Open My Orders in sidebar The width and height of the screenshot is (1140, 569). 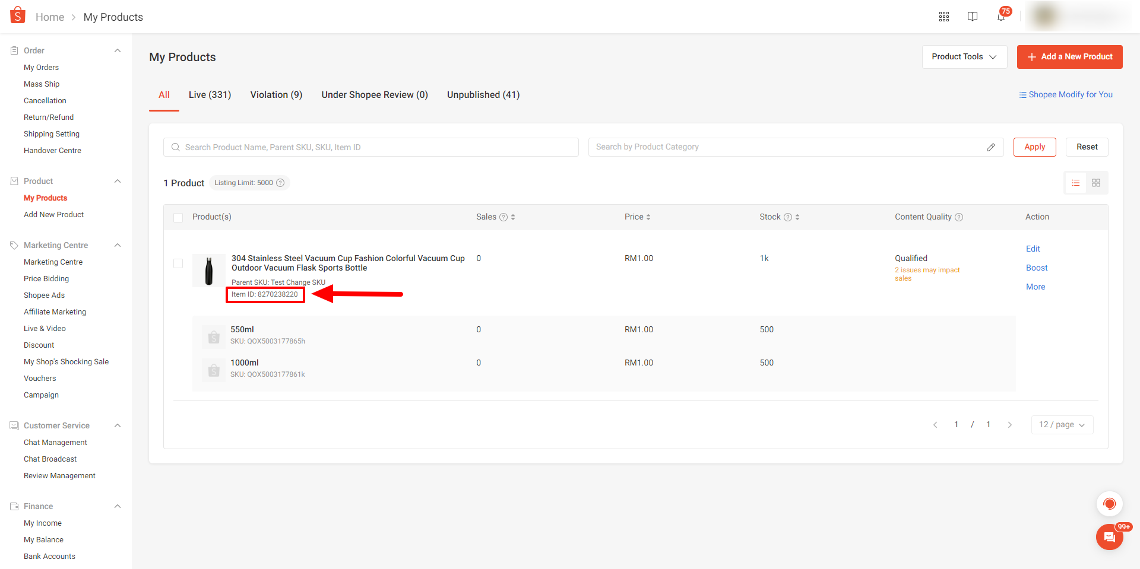pos(41,68)
